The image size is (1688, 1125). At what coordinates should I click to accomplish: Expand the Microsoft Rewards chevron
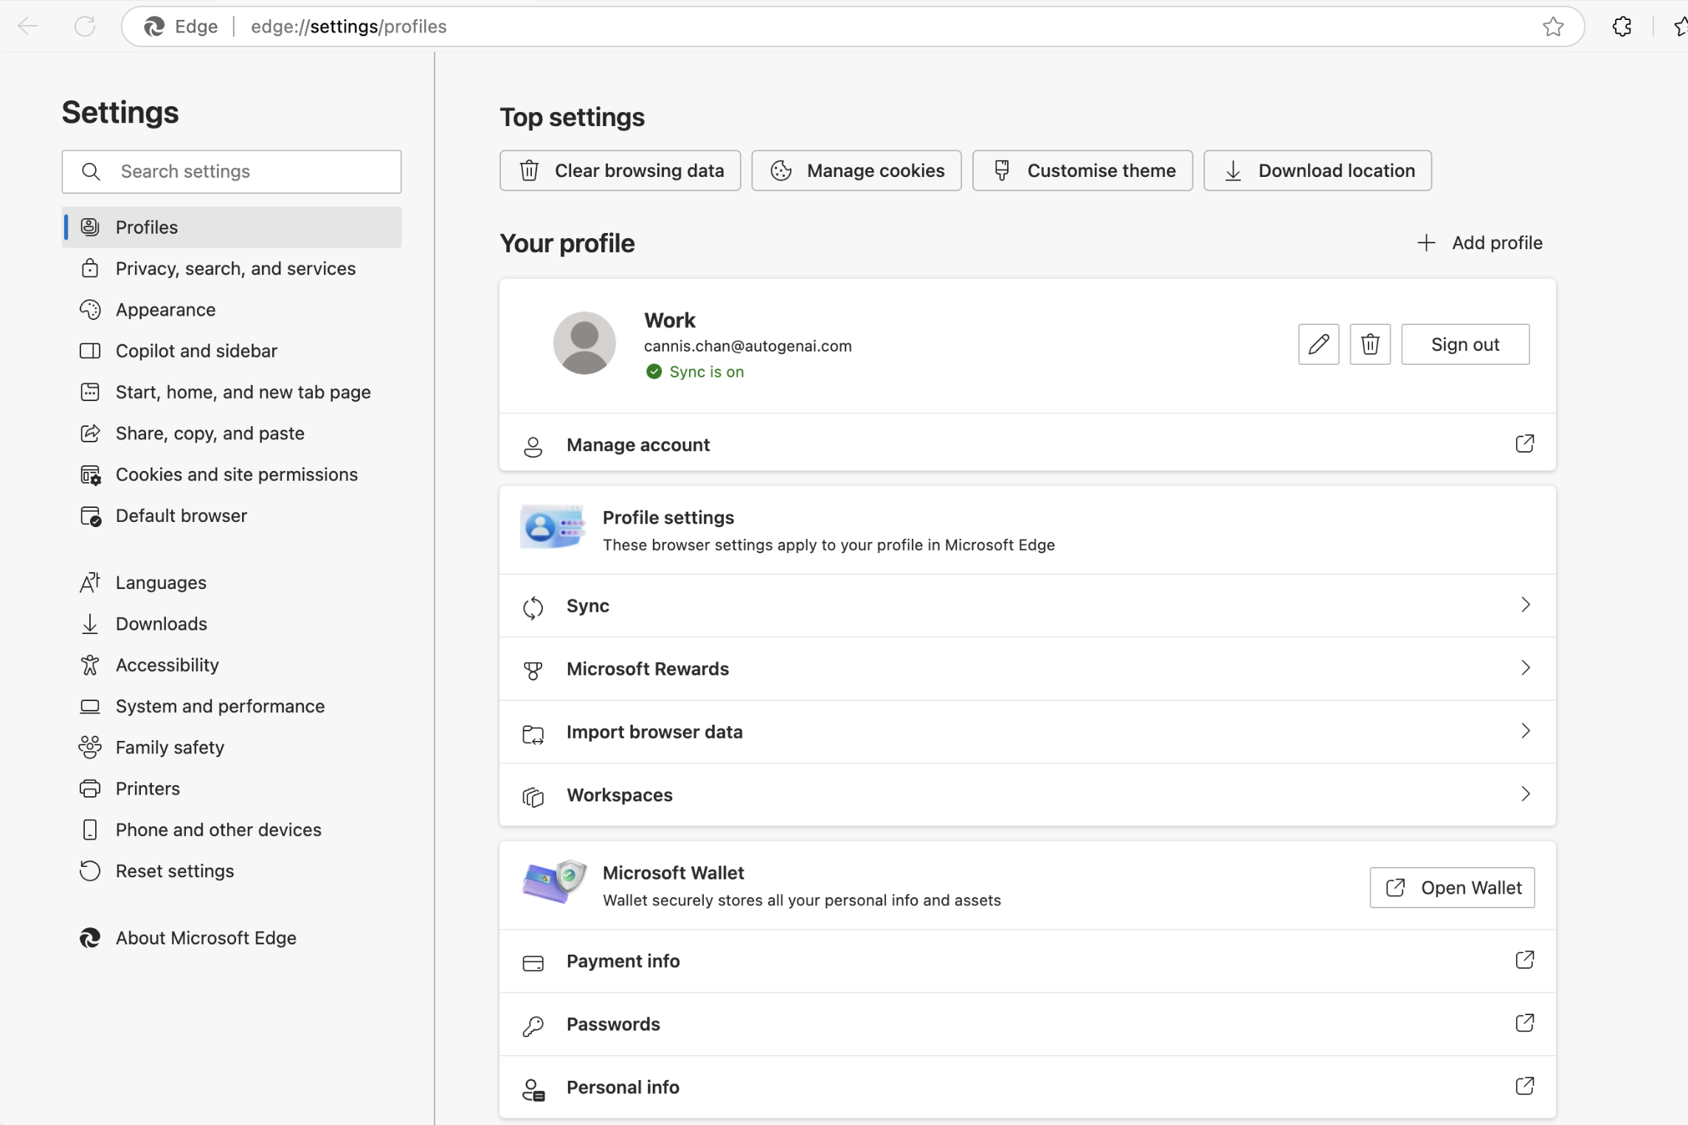click(1526, 668)
